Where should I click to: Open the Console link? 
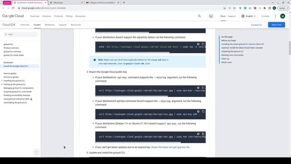click(265, 16)
